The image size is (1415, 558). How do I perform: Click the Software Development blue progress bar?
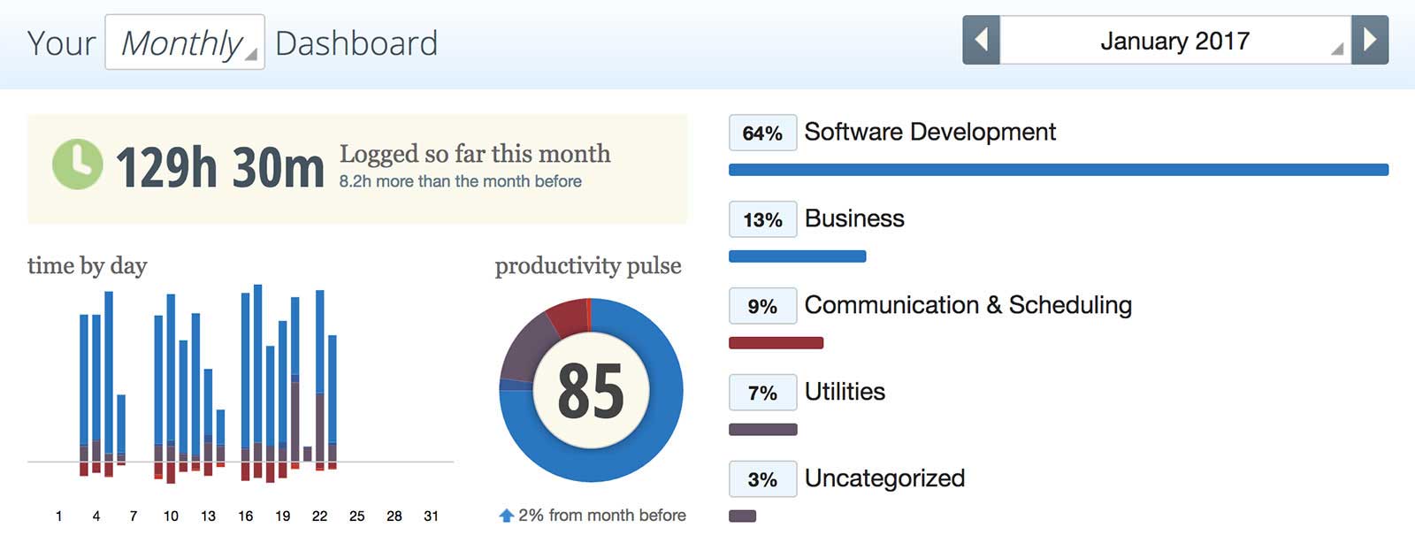tap(1059, 170)
